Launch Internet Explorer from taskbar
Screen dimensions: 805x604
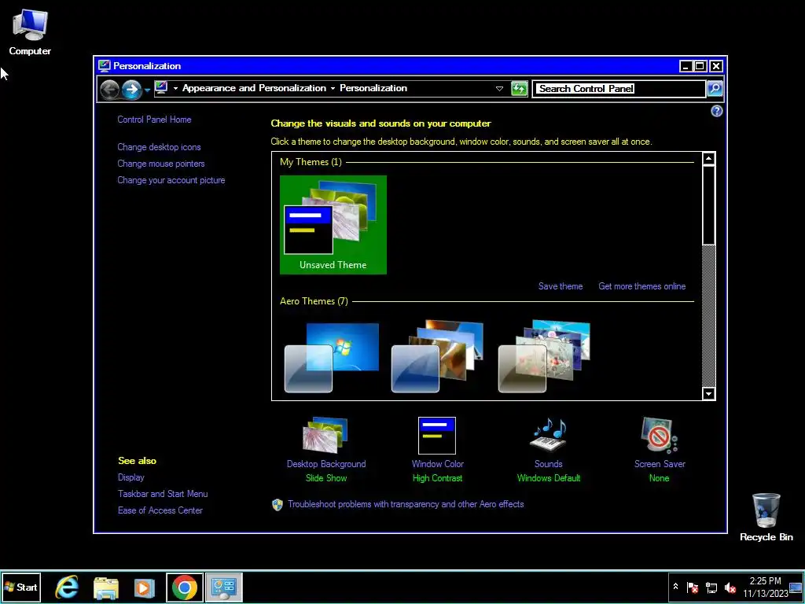(x=68, y=587)
